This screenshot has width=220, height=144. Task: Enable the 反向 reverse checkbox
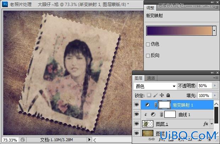[x=148, y=56]
